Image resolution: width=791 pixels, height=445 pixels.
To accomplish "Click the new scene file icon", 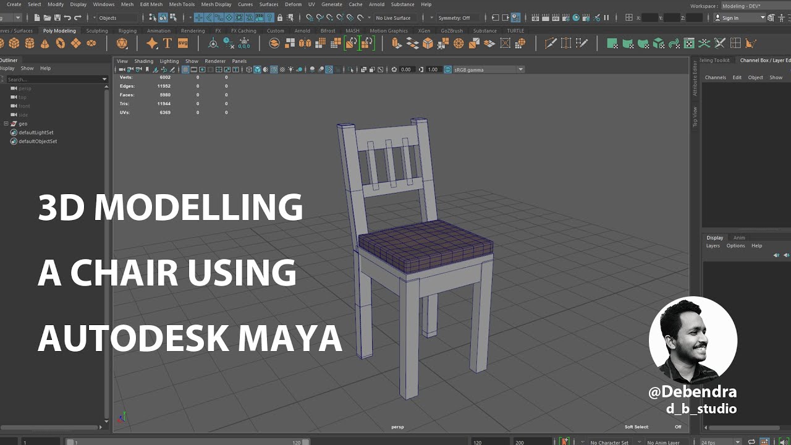I will coord(38,18).
